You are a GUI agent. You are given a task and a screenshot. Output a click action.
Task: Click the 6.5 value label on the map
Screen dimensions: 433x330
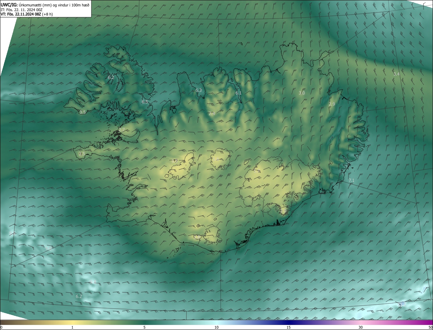[x=145, y=102]
